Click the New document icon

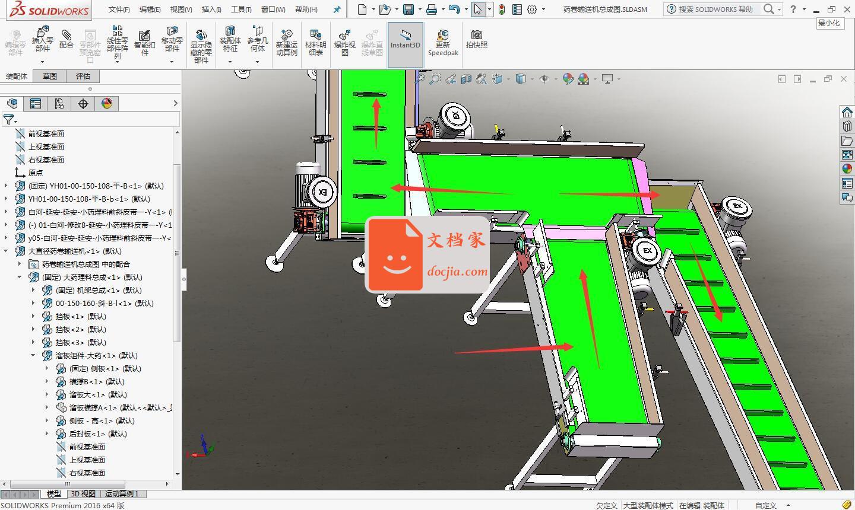(362, 9)
